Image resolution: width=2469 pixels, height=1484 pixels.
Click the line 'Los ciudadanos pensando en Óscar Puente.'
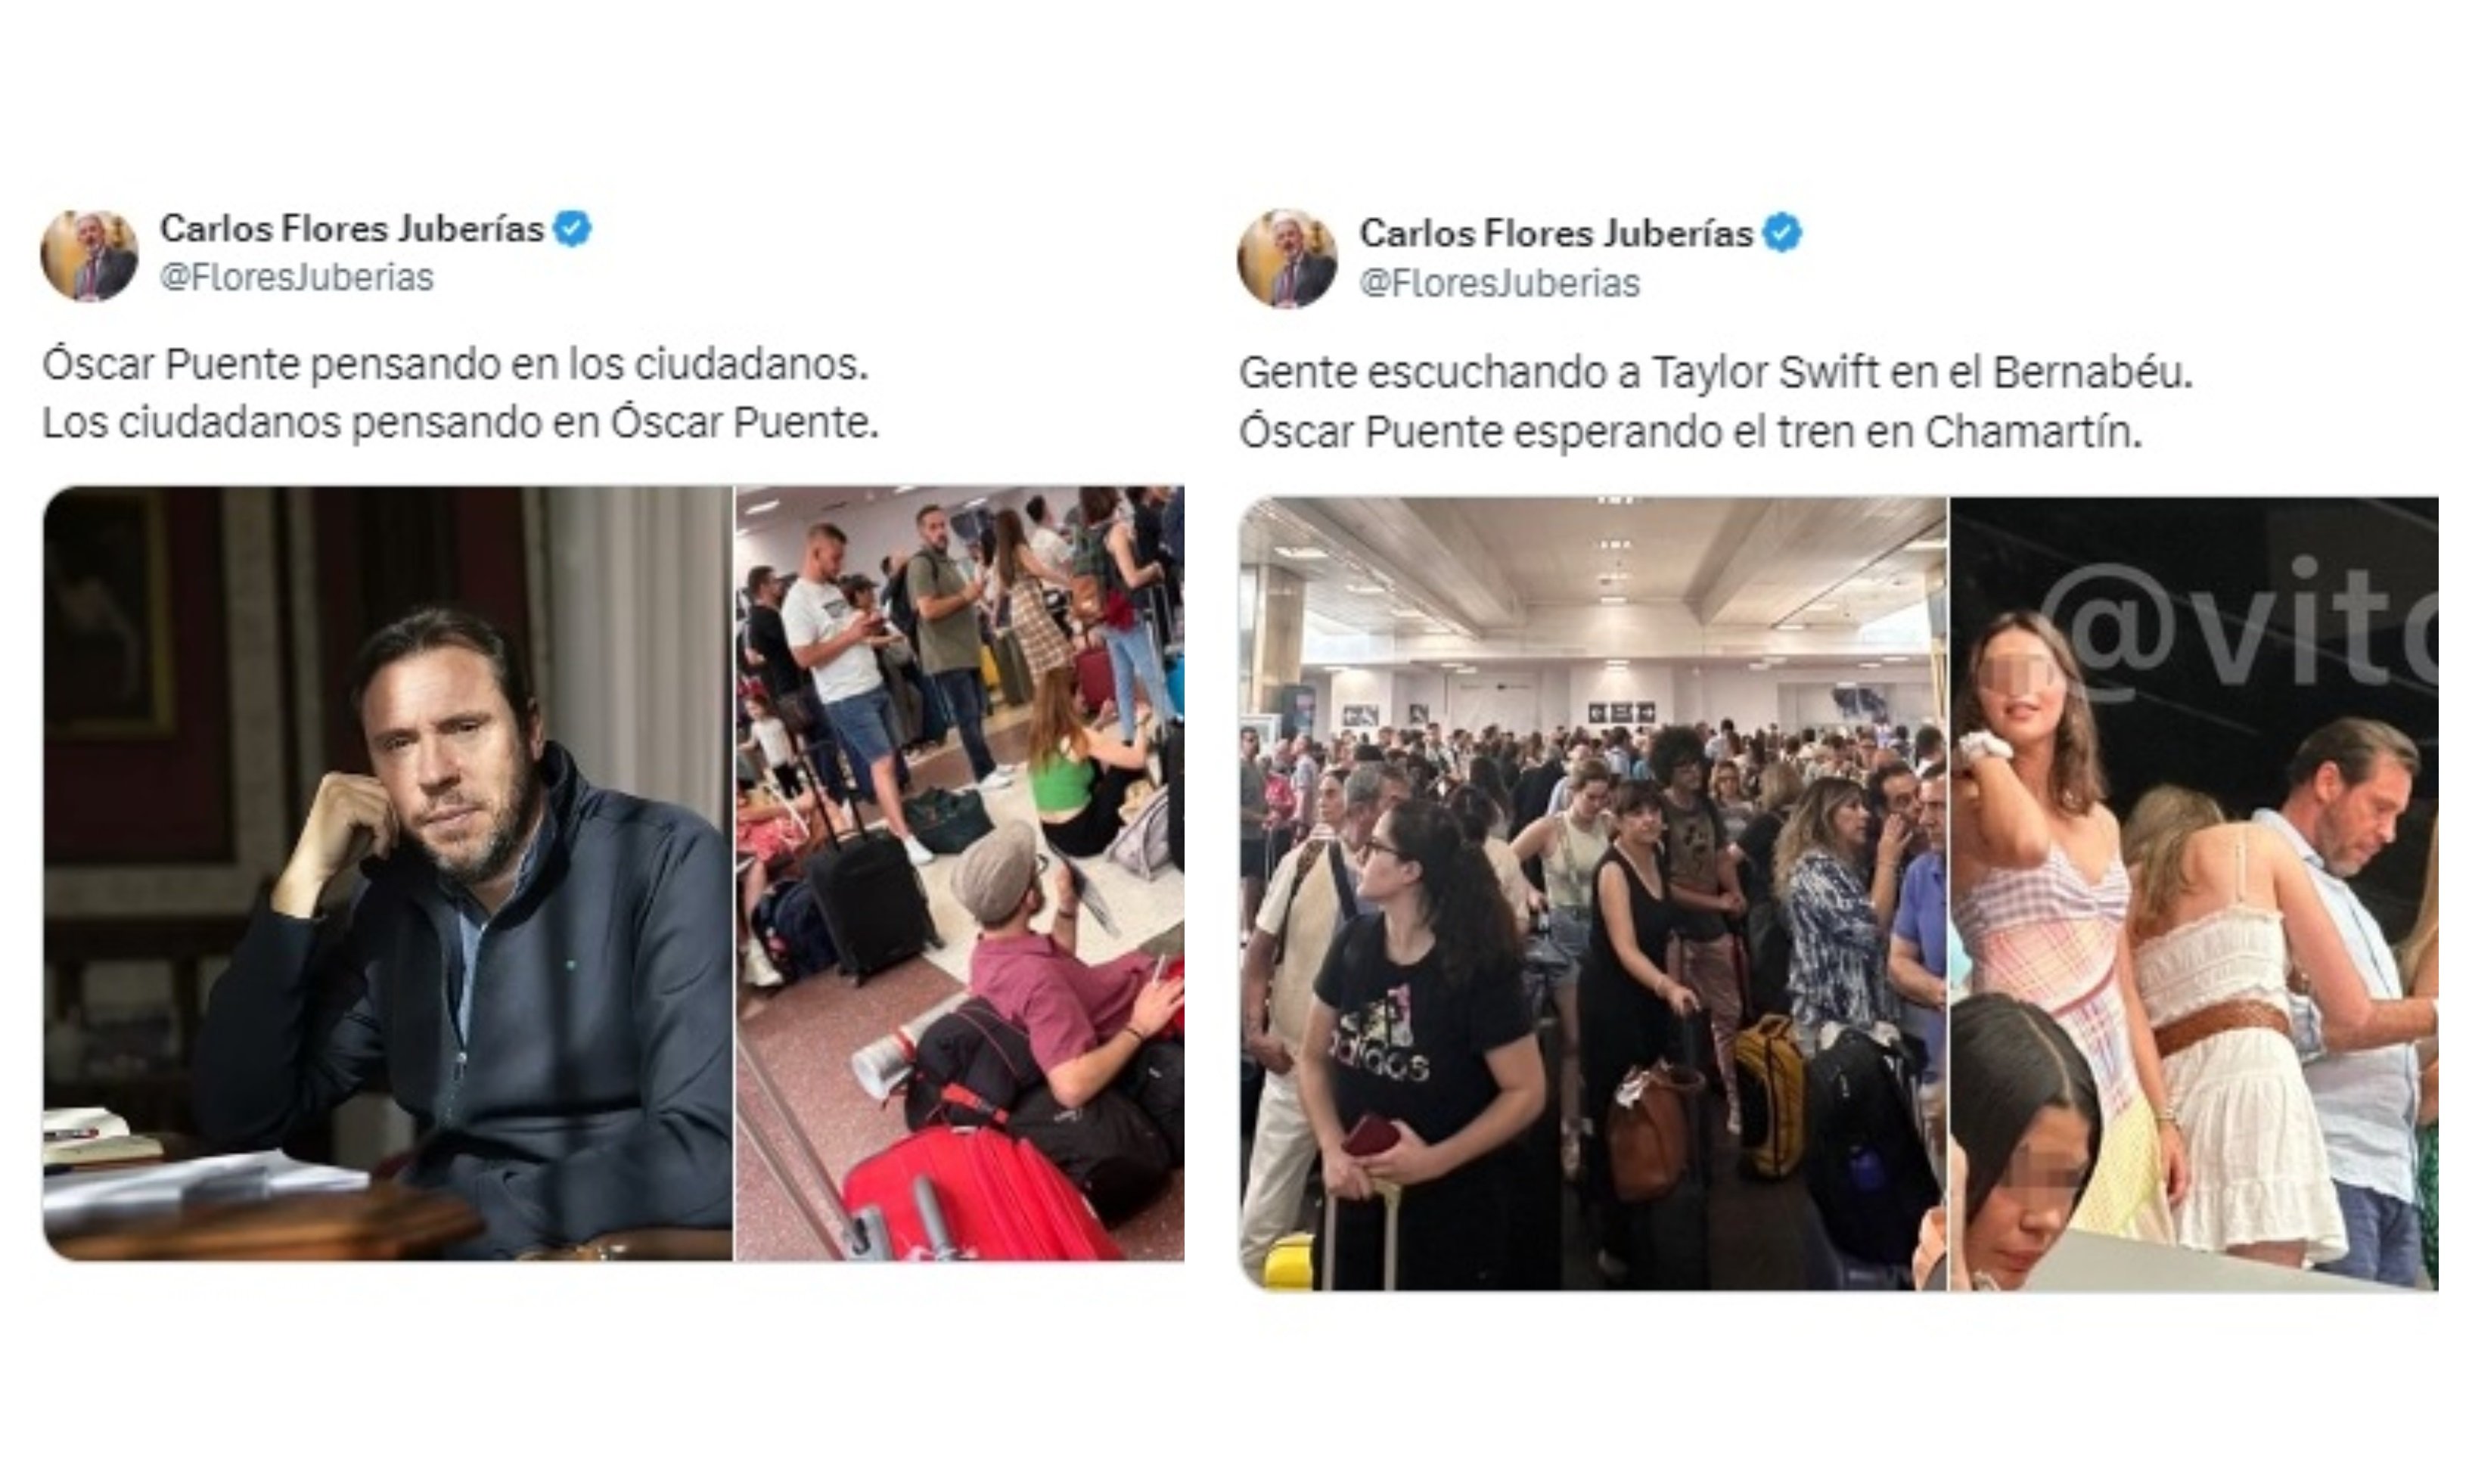point(460,423)
